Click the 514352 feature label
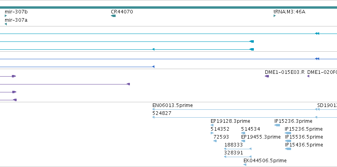Viewport: 337px width, 167px height. (220, 129)
